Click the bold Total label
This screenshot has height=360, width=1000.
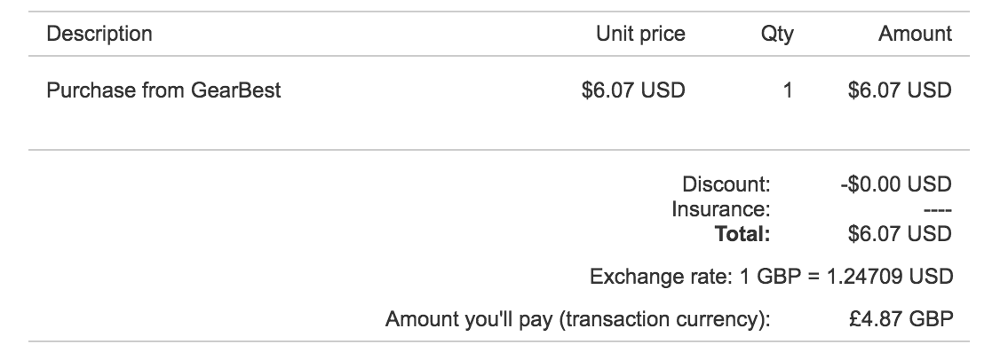pos(742,234)
